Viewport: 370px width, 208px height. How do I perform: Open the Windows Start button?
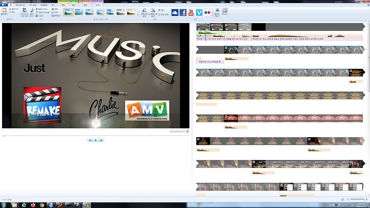4,205
